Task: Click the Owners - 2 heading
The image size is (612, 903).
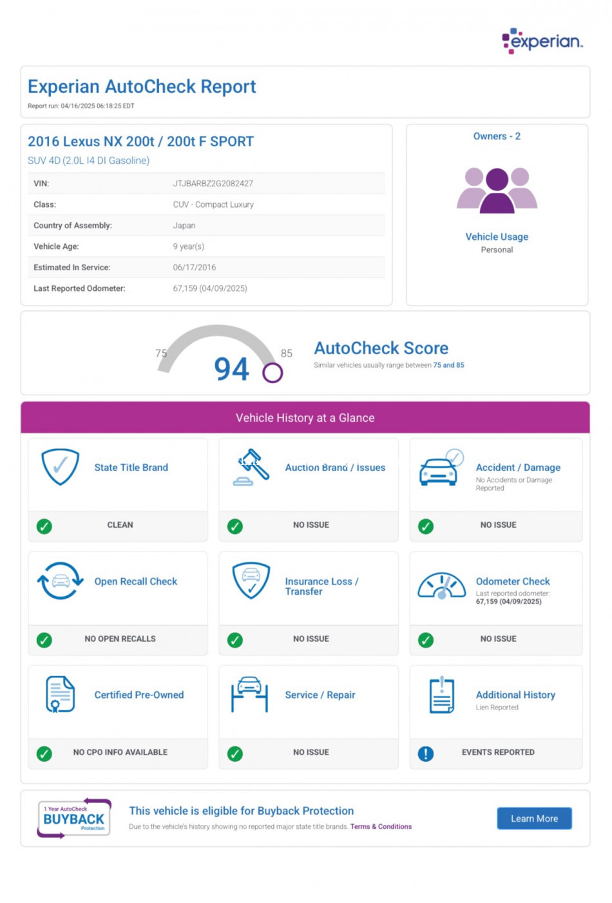Action: [497, 136]
